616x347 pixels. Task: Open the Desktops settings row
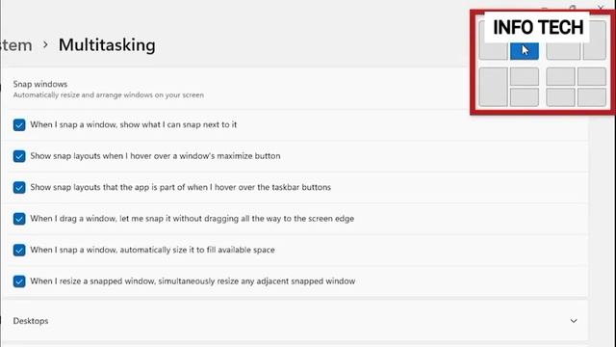pos(297,321)
